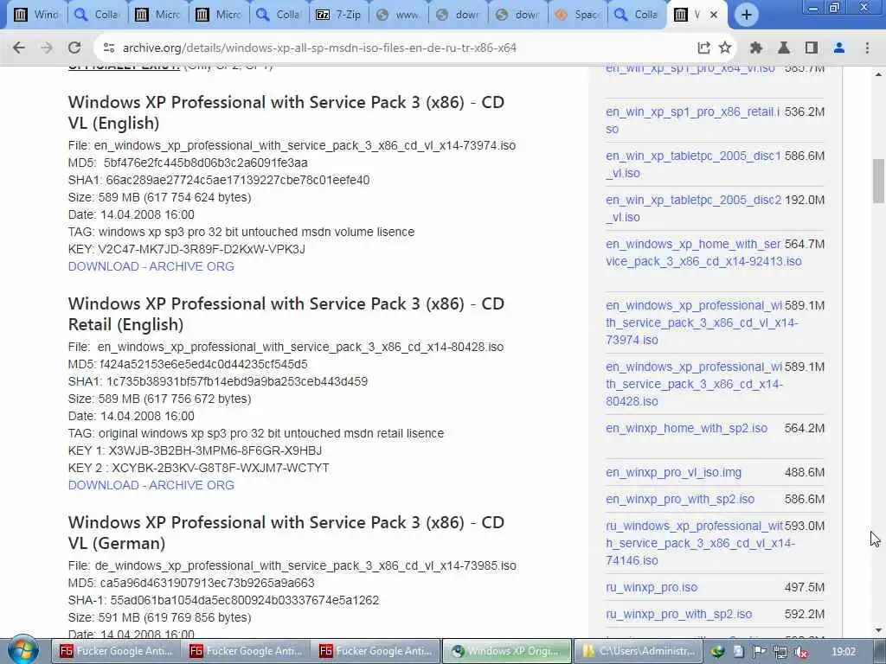
Task: Go back with the browser back arrow
Action: point(19,48)
